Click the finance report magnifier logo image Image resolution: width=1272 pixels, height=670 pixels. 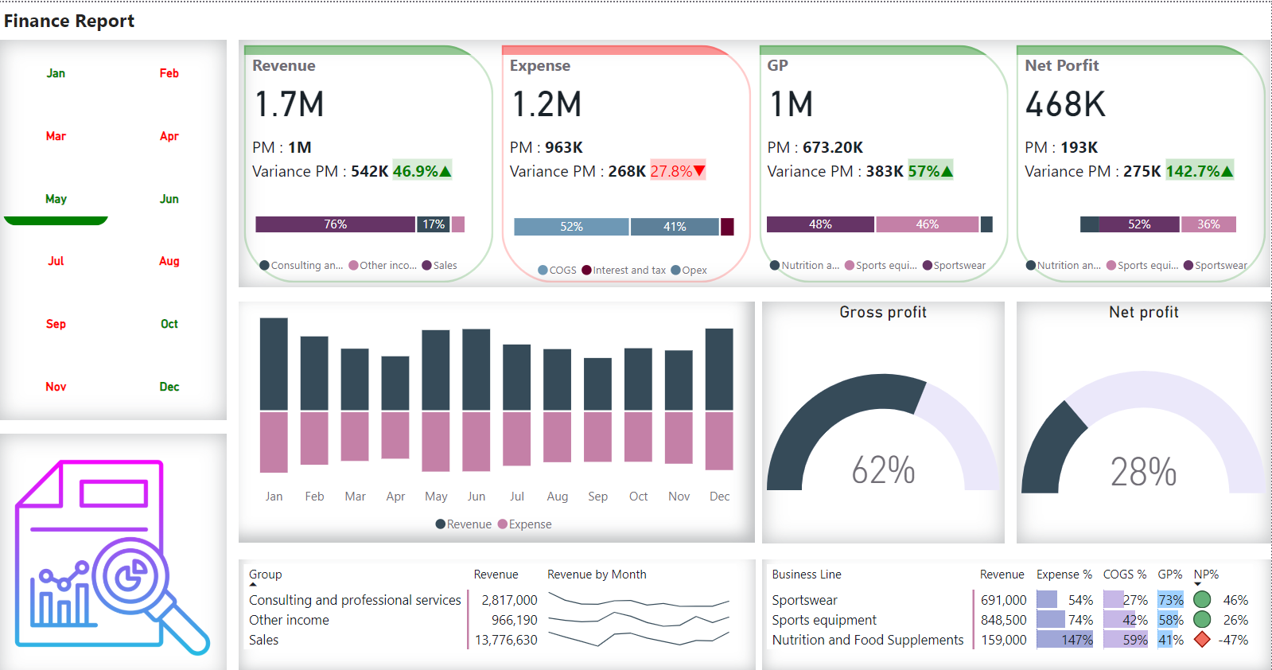click(112, 556)
